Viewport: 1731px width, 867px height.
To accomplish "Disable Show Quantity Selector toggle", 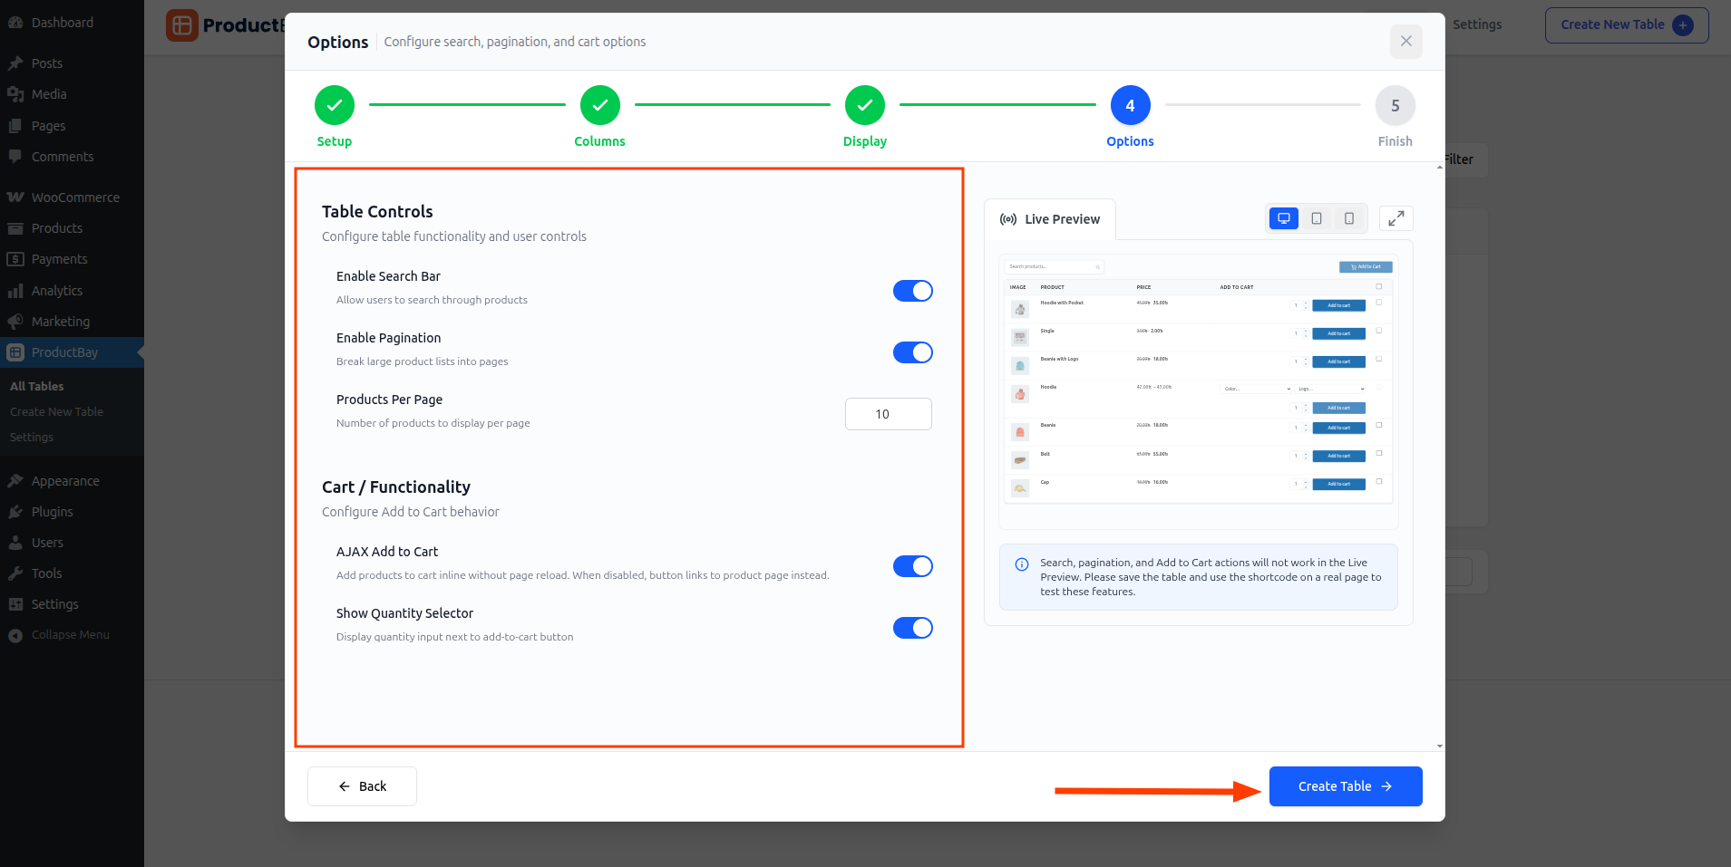I will [x=912, y=628].
